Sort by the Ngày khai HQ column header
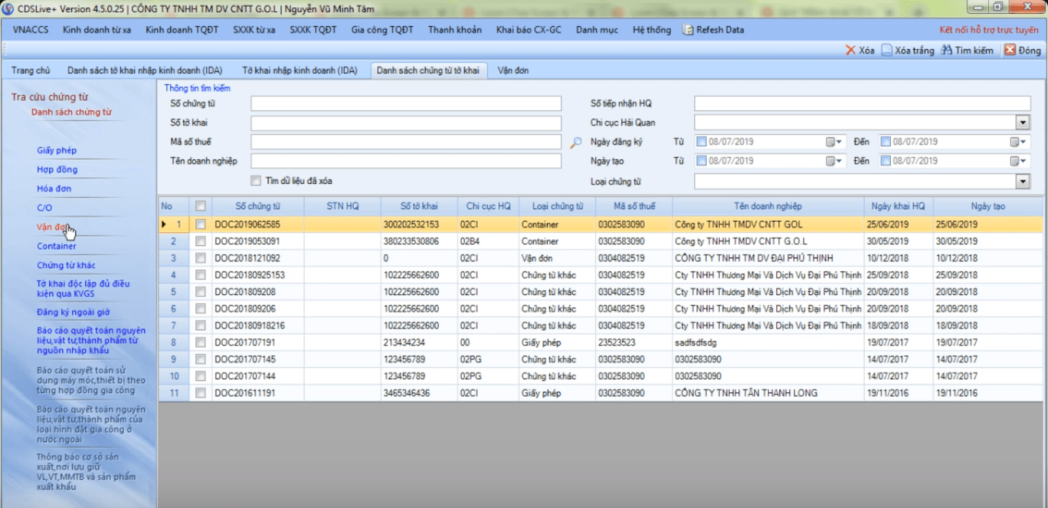Image resolution: width=1048 pixels, height=508 pixels. point(898,206)
